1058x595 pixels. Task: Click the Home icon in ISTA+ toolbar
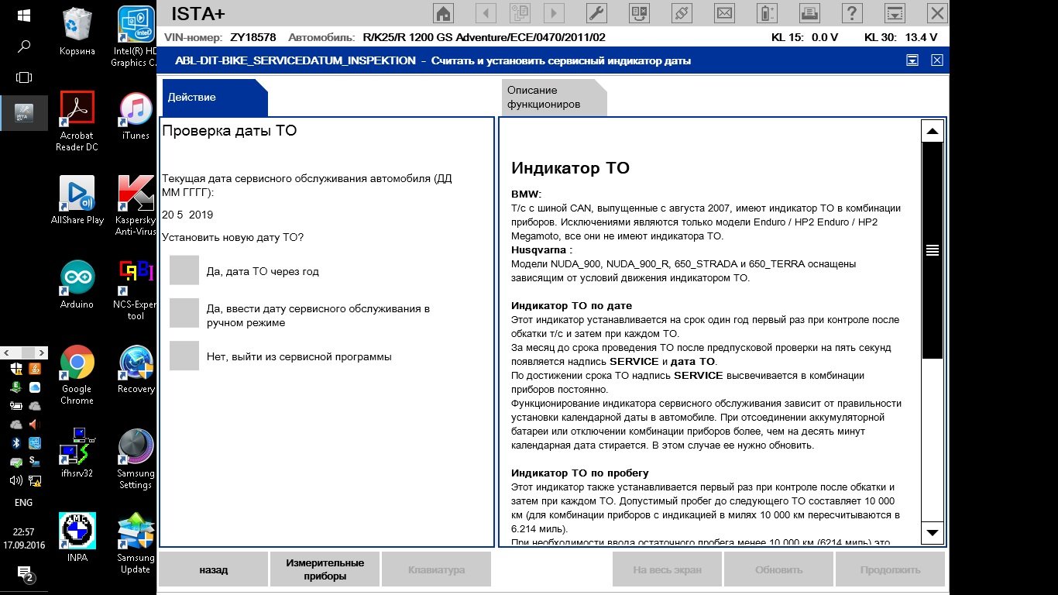point(443,13)
